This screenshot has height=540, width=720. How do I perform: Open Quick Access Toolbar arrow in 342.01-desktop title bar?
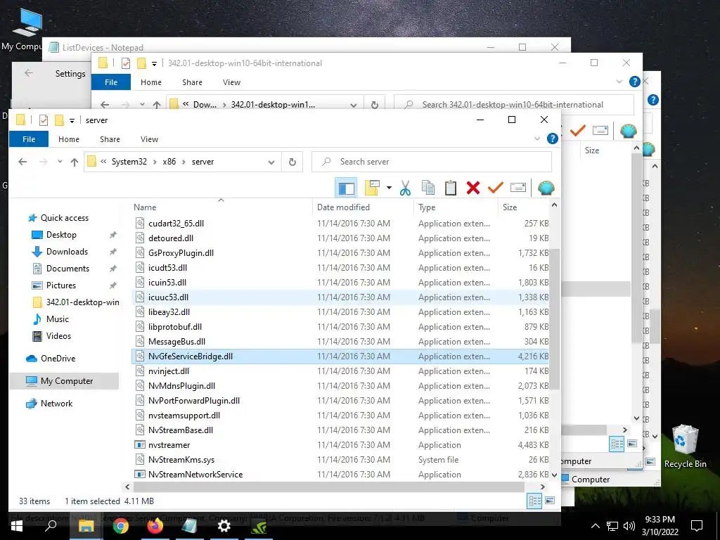pyautogui.click(x=154, y=64)
